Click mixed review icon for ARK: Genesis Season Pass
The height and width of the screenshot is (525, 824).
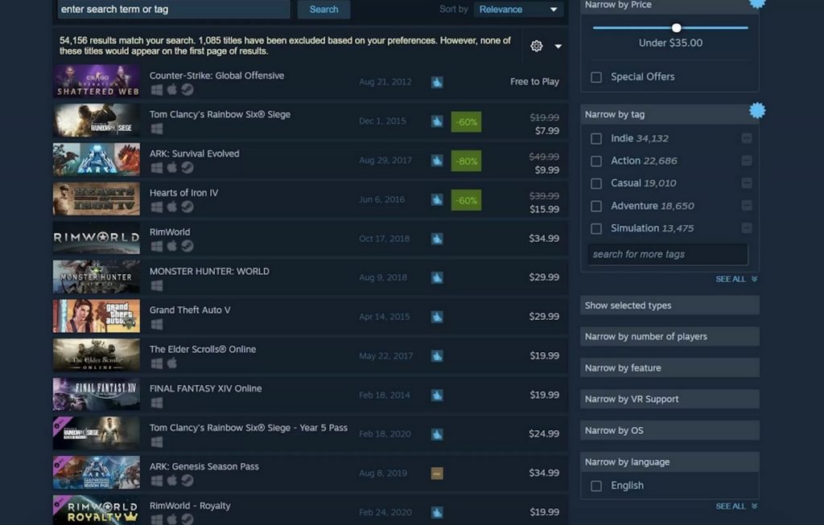(437, 474)
